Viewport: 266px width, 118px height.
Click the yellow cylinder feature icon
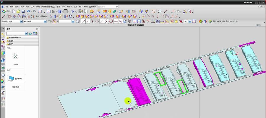pos(82,17)
